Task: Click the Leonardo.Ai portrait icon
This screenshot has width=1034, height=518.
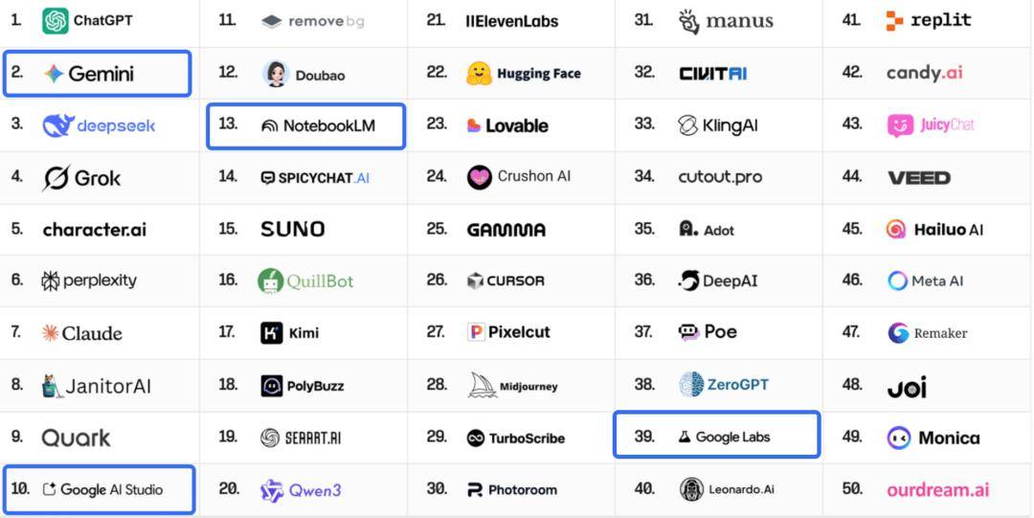Action: point(691,489)
